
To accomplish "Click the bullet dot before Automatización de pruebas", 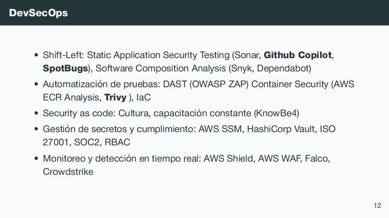I will click(x=36, y=84).
